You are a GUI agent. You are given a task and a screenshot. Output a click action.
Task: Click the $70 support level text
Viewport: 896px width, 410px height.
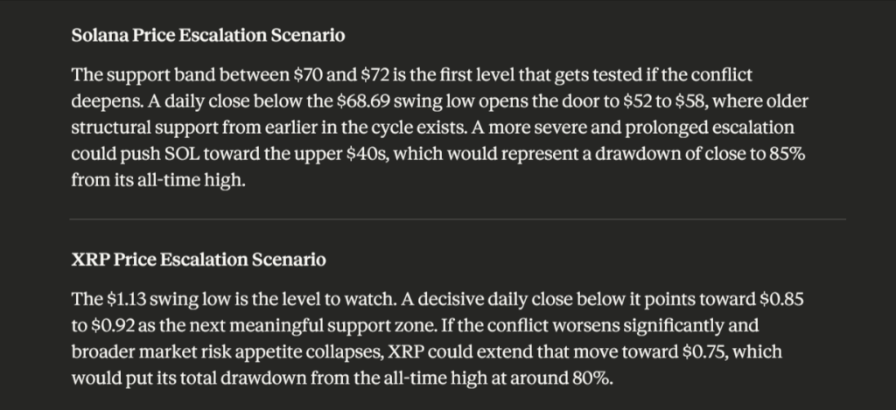point(293,73)
